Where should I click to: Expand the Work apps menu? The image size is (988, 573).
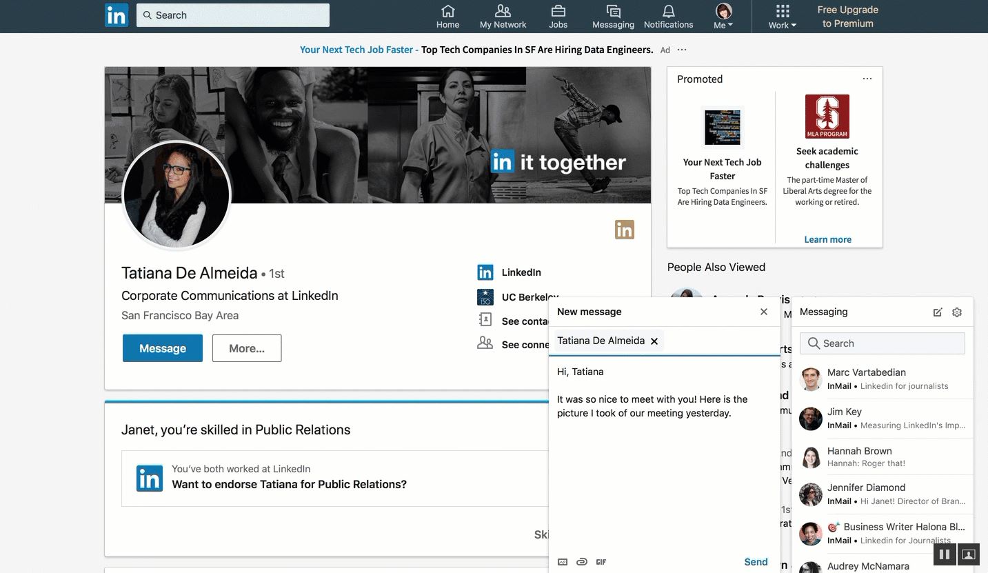tap(782, 17)
